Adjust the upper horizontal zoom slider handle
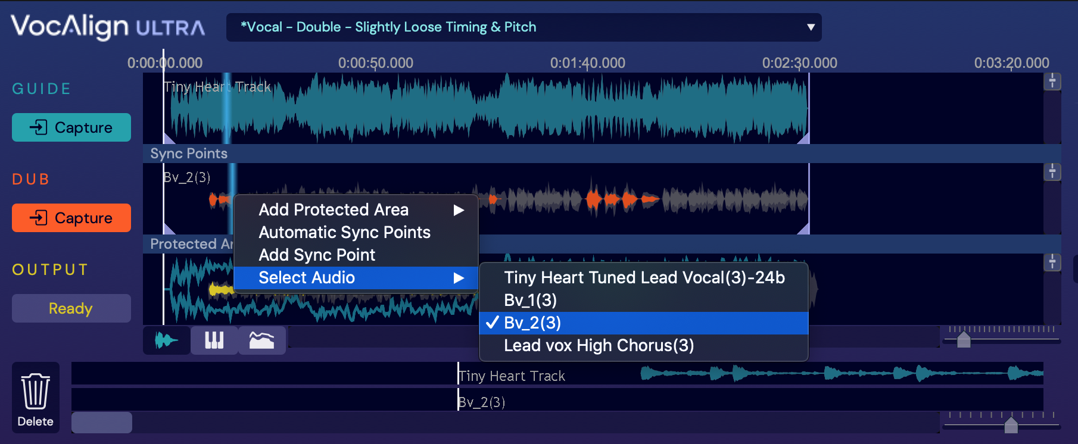1078x444 pixels. (x=964, y=340)
